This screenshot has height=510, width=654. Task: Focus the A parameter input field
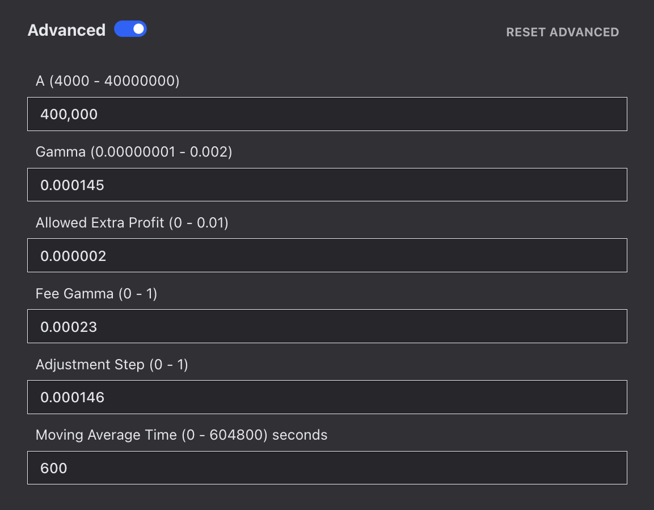click(x=327, y=114)
